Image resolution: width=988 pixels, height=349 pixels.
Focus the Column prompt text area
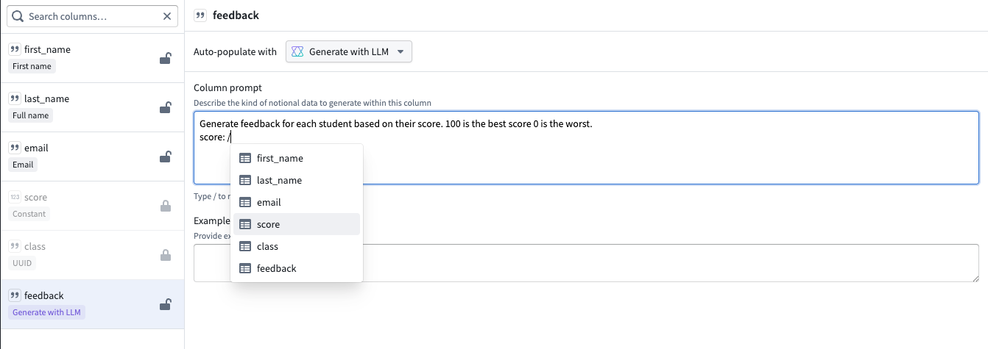[663, 162]
